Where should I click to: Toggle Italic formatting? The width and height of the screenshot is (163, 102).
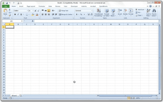[18, 14]
